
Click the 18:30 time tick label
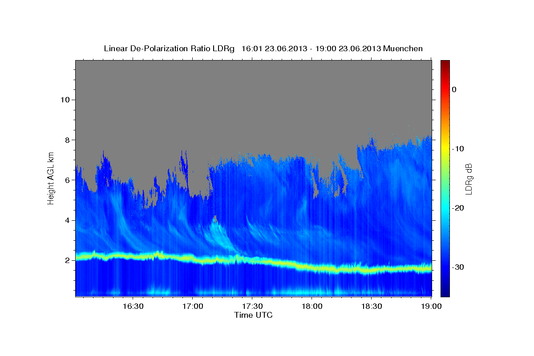371,307
